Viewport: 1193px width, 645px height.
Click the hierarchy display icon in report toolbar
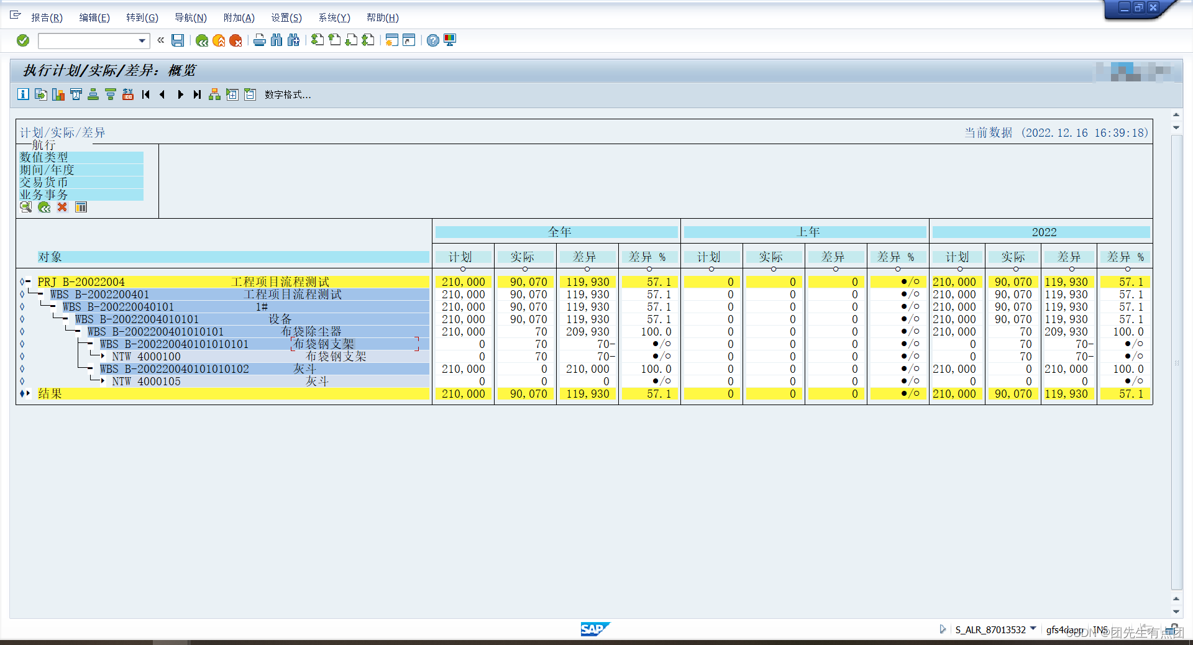(x=214, y=94)
